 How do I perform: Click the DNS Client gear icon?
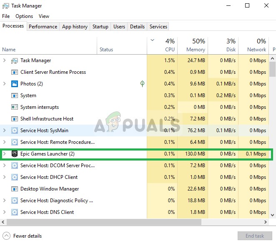[15, 212]
